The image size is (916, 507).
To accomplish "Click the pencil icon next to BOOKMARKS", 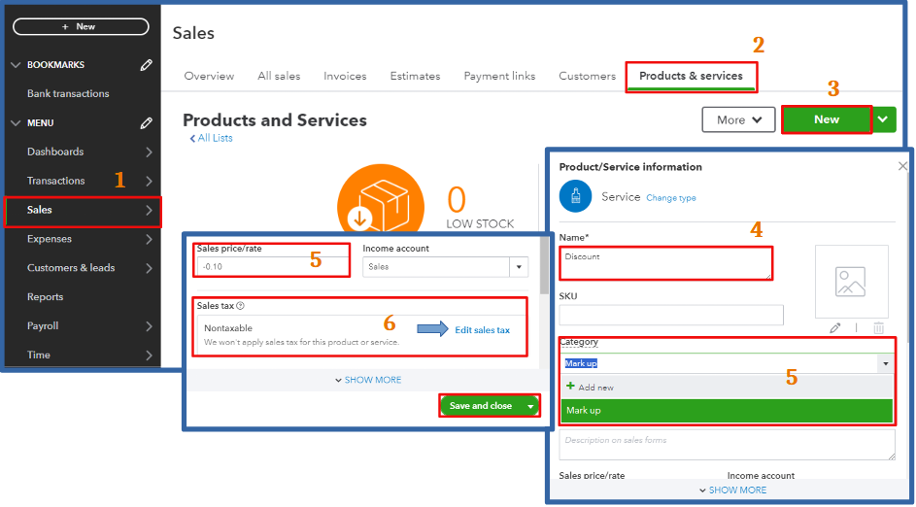I will (146, 65).
